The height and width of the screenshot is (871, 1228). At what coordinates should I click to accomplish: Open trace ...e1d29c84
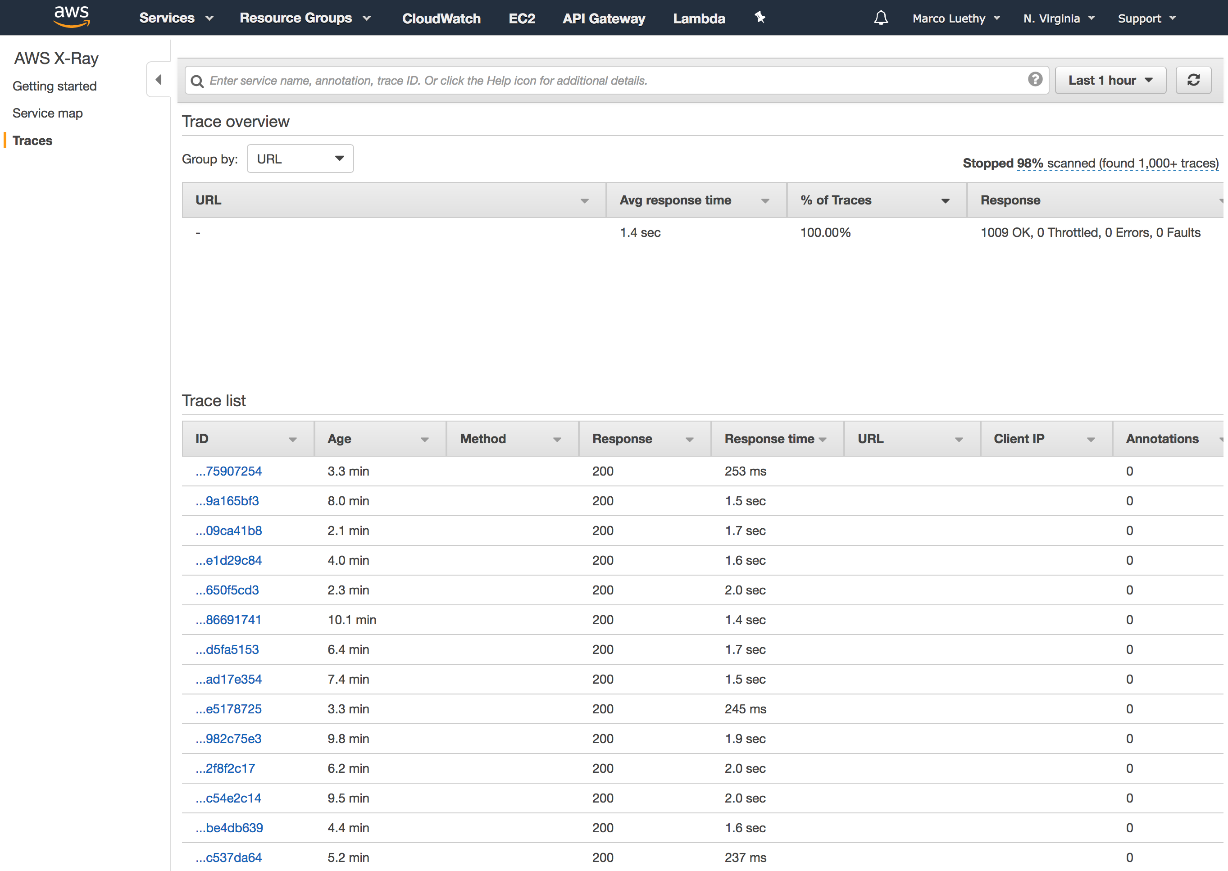tap(228, 560)
